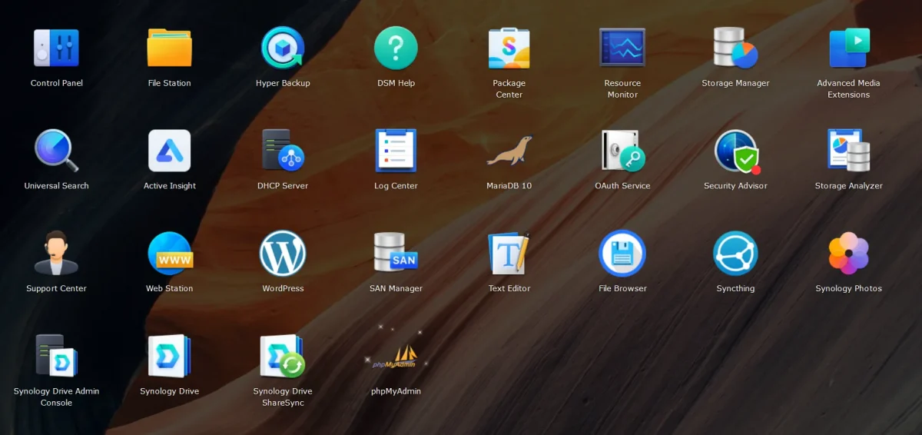Launch Advanced Media Extensions

[849, 48]
